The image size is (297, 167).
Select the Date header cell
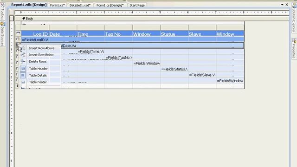pos(63,34)
